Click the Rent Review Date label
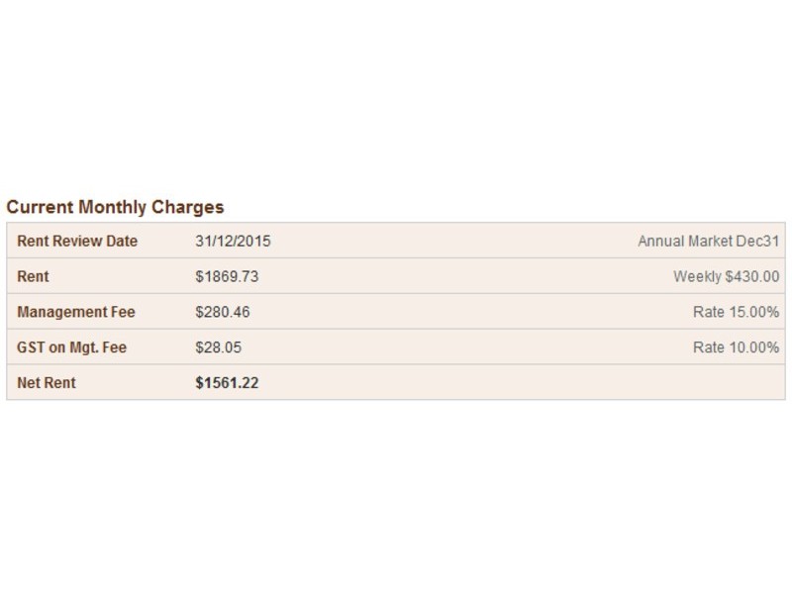Image resolution: width=792 pixels, height=594 pixels. (77, 241)
